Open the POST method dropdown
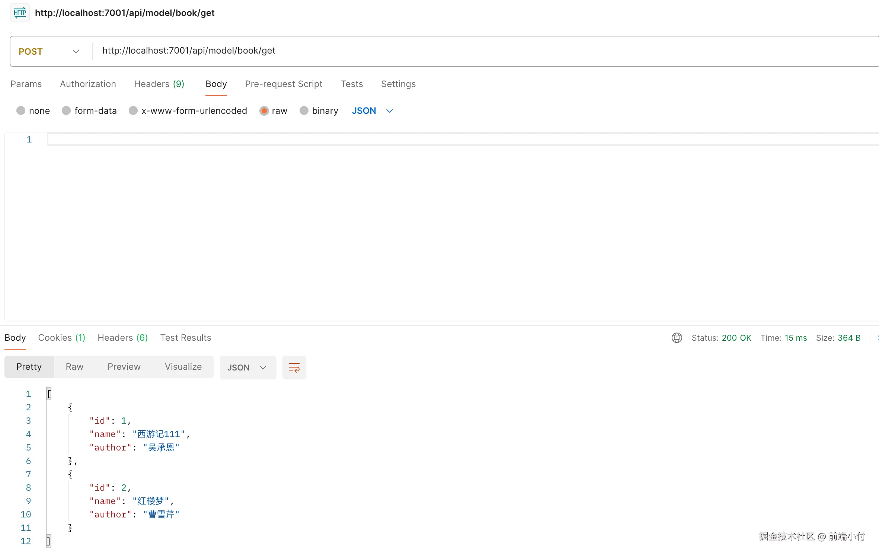 49,51
